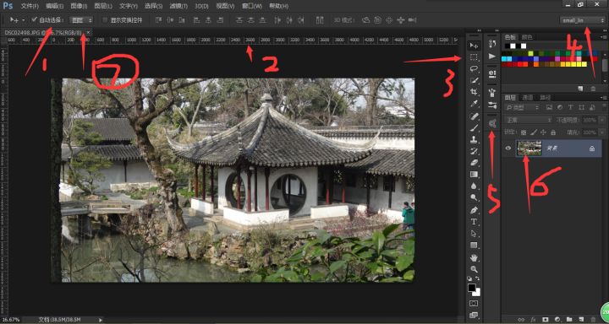Select the Crop tool

(474, 92)
